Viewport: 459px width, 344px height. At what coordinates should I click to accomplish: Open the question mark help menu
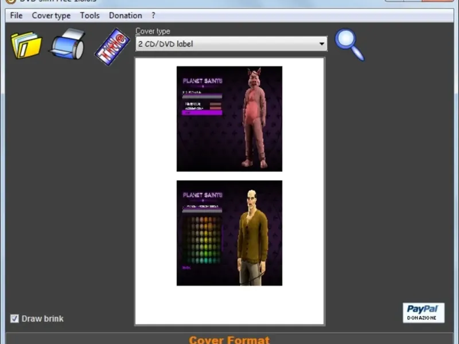[153, 15]
